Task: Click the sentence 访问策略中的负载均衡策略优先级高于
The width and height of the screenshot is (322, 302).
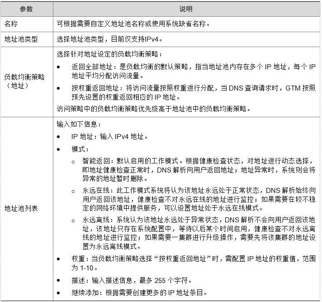Action: [154, 109]
